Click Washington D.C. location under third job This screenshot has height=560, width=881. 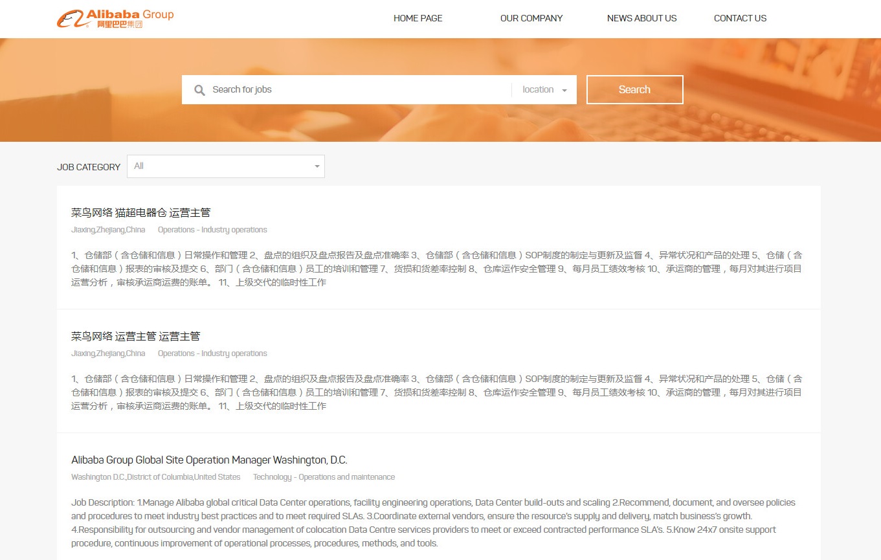pos(155,477)
